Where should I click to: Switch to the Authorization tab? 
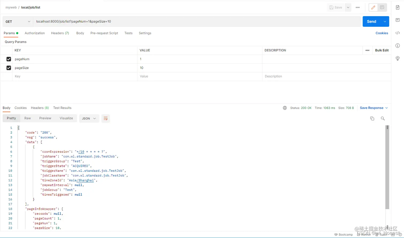[x=35, y=33]
